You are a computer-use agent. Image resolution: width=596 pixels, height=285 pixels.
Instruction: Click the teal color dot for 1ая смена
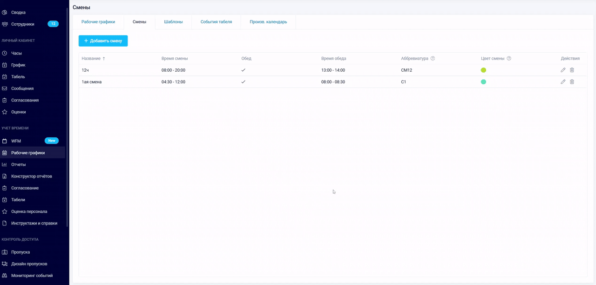tap(483, 82)
